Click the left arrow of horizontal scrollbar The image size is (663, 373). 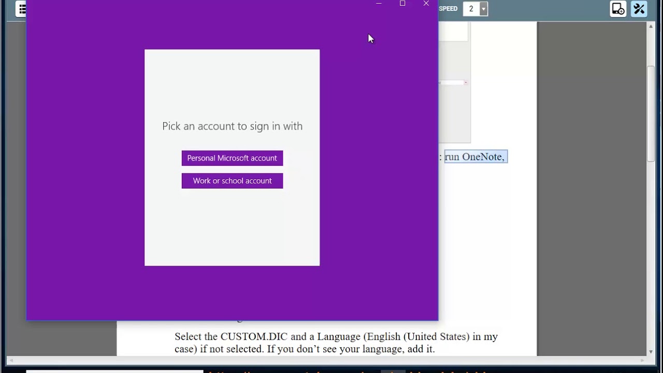coord(11,361)
